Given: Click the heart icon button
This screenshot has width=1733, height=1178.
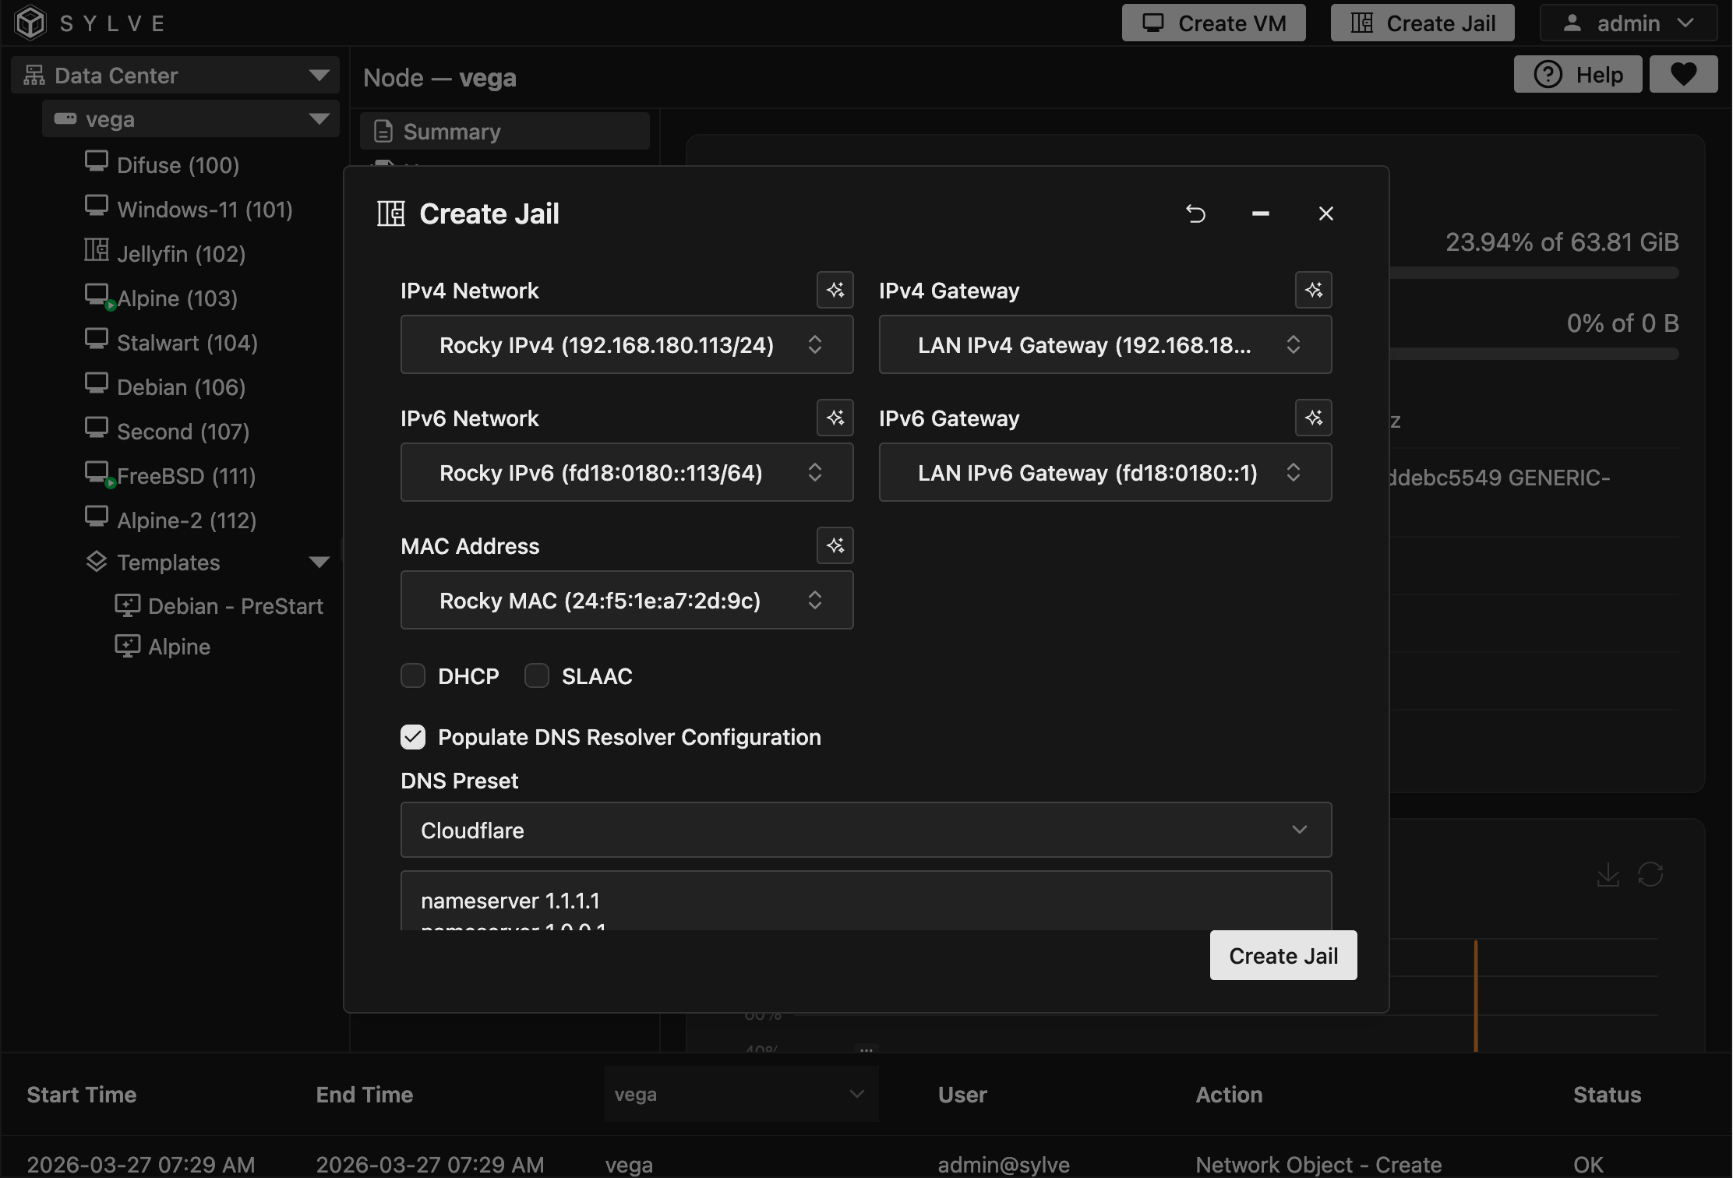Looking at the screenshot, I should click(x=1683, y=74).
